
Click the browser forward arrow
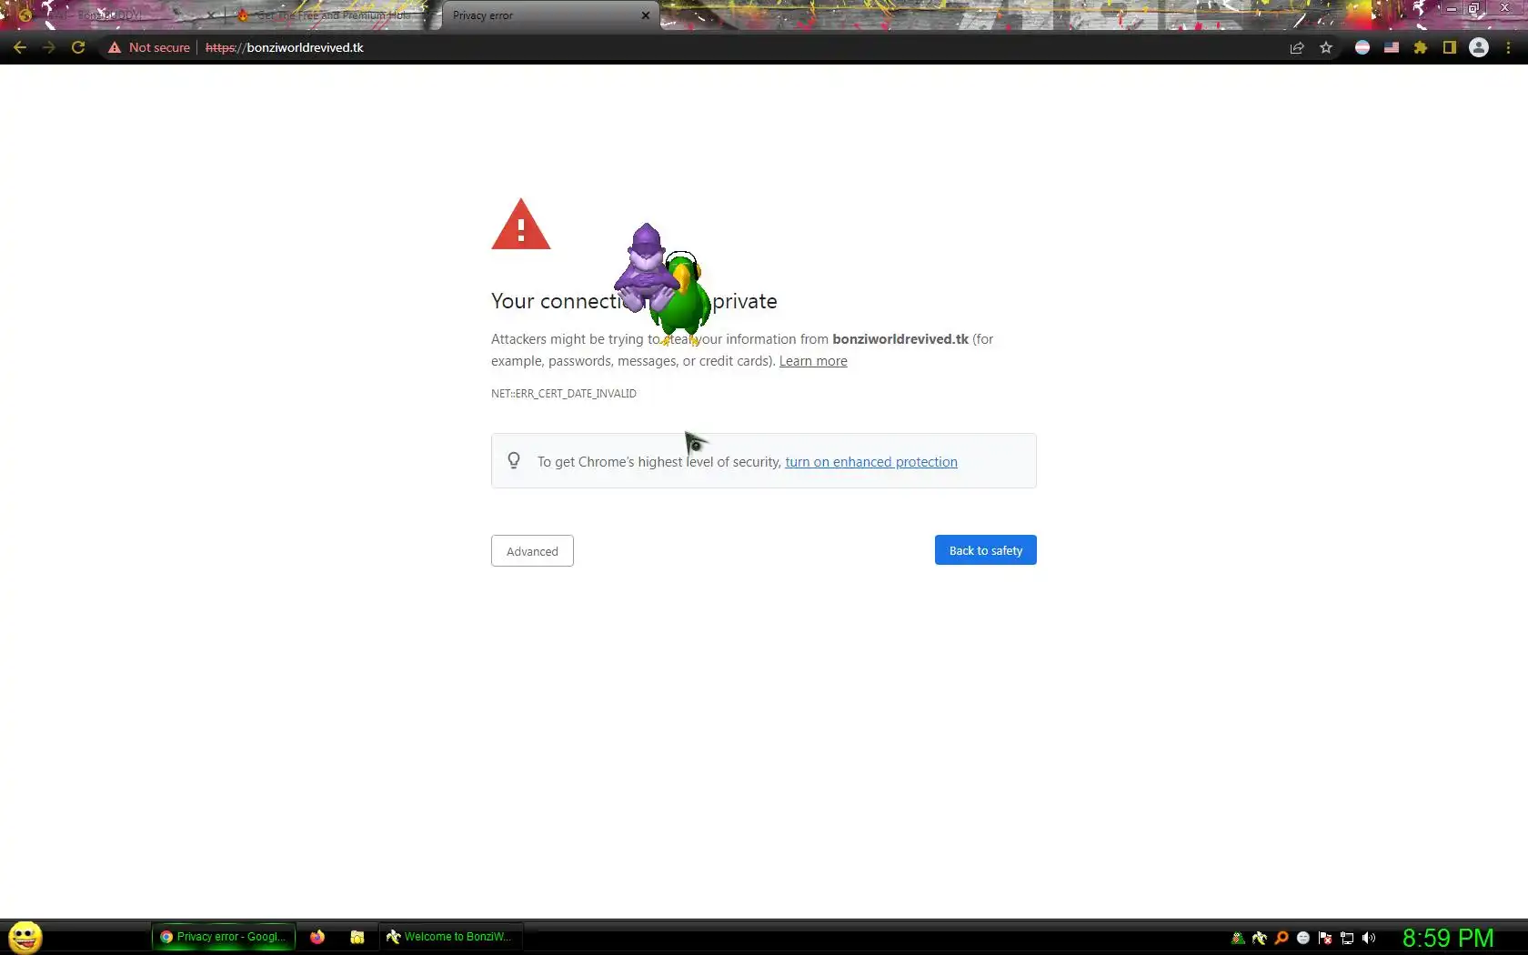tap(49, 47)
